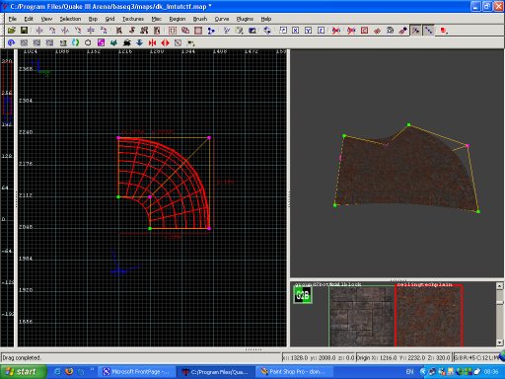Click the Put caps on patch icon

click(402, 31)
